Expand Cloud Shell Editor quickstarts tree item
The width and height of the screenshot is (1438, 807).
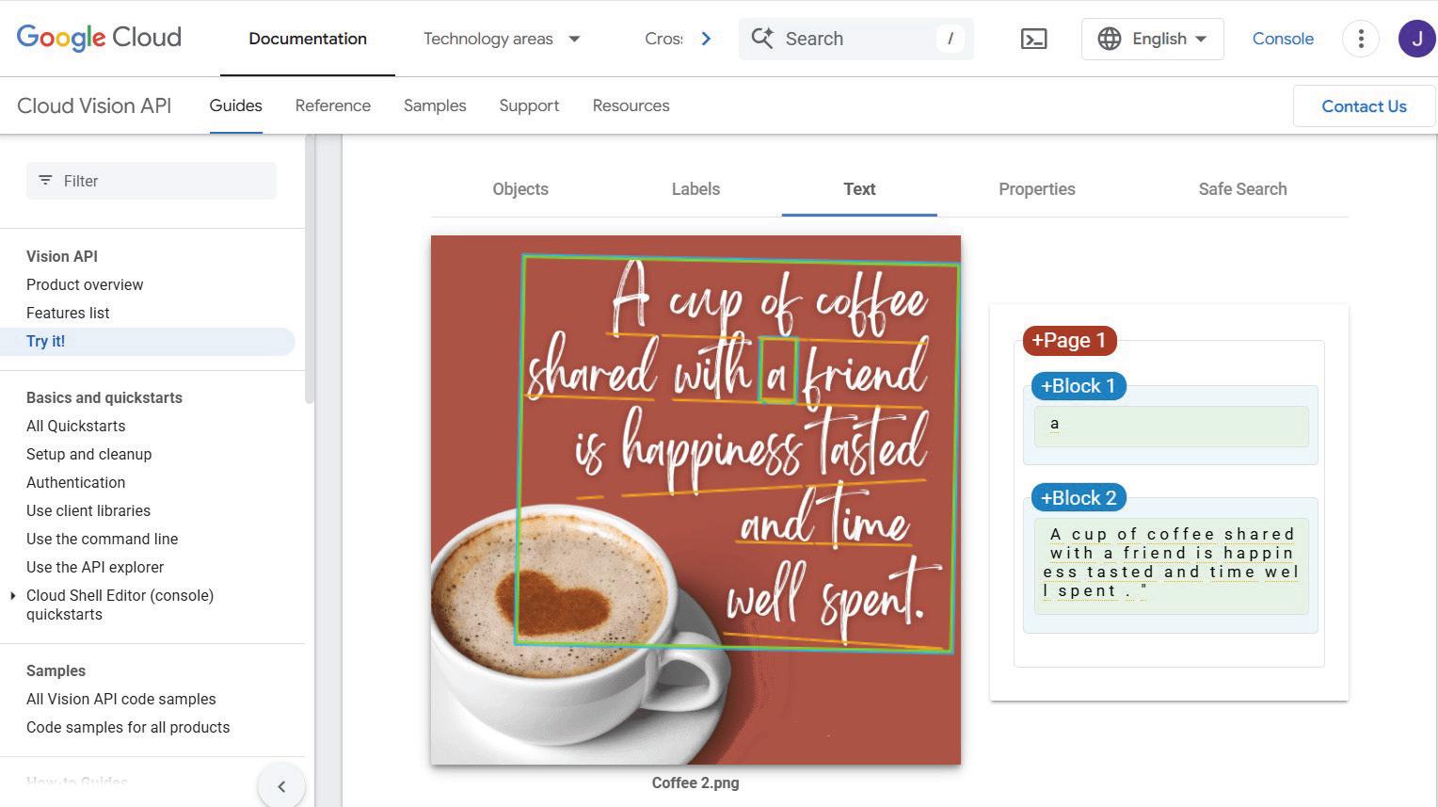point(13,595)
